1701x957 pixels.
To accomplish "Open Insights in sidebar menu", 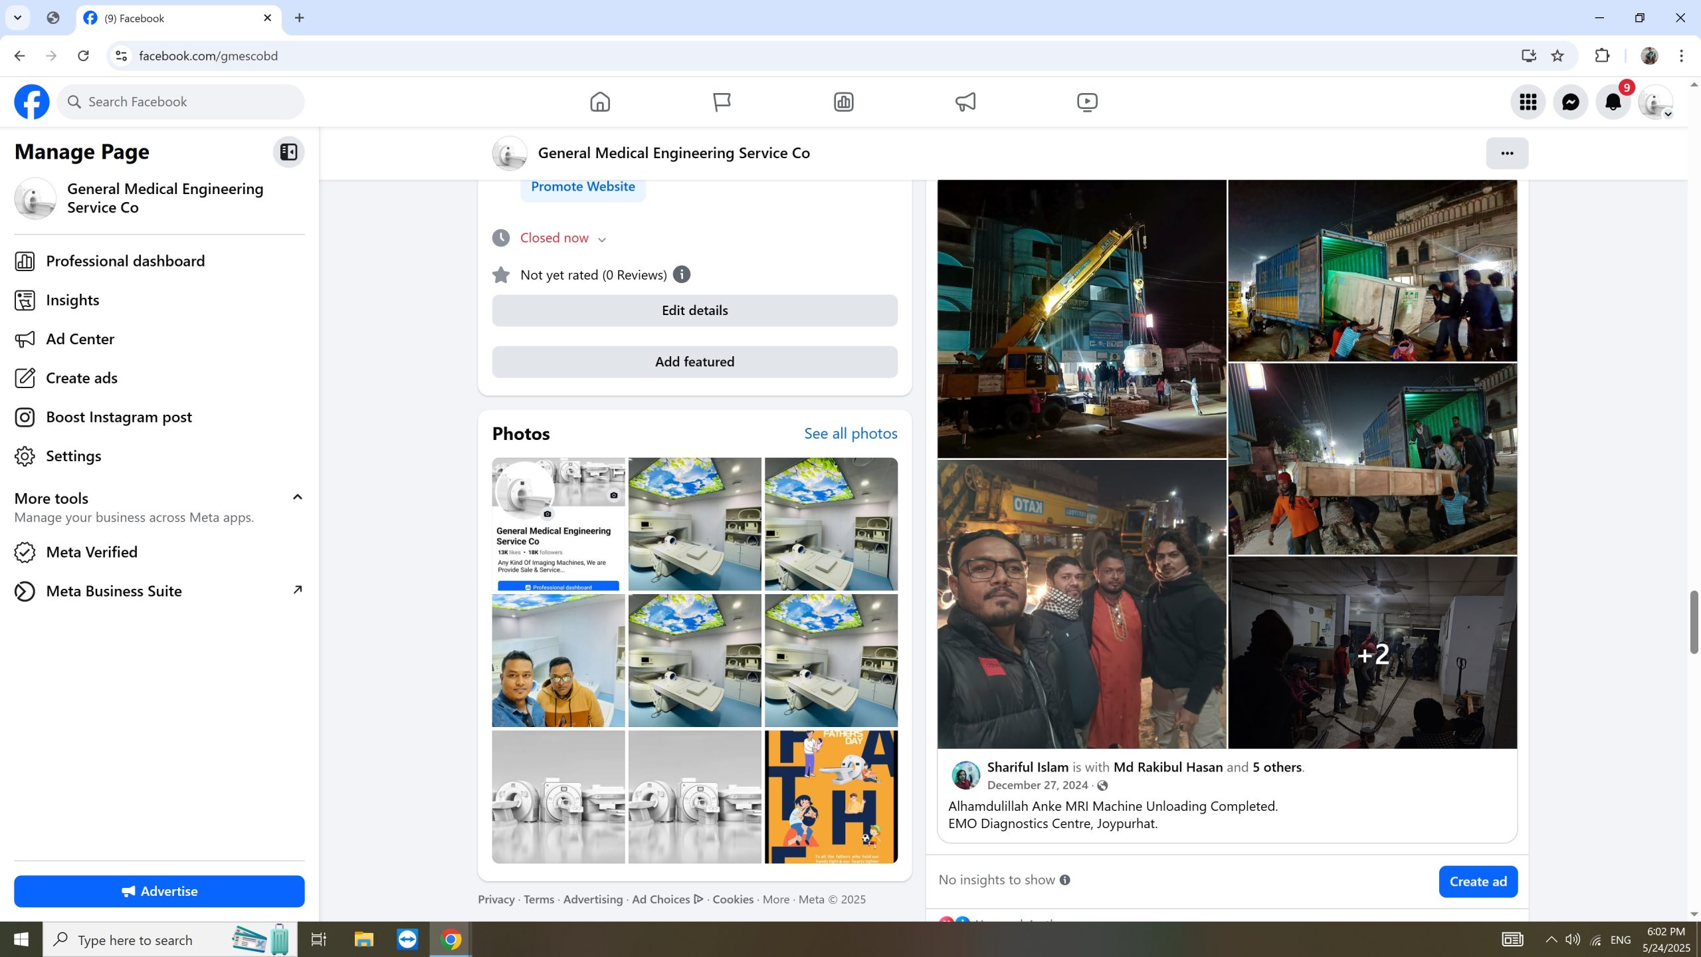I will [x=72, y=300].
